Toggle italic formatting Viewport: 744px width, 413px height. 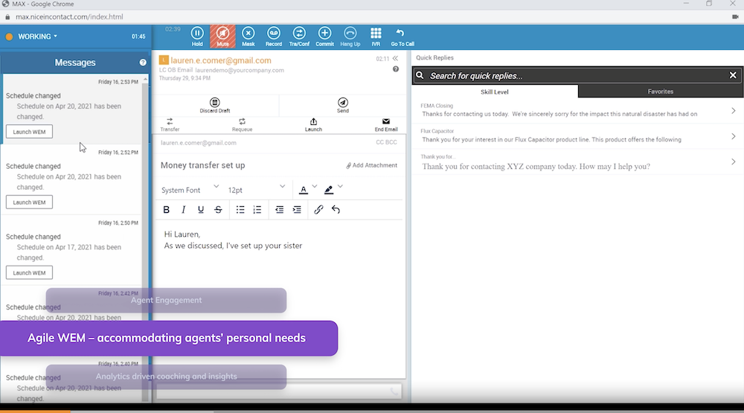coord(183,209)
